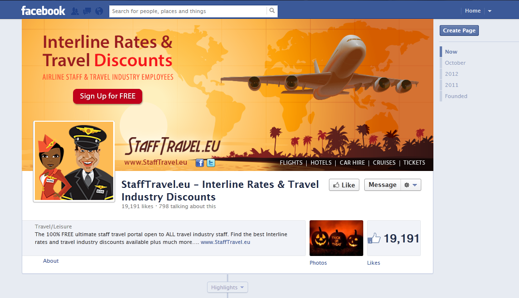Select October in the timeline navigation
This screenshot has height=298, width=519.
pyautogui.click(x=455, y=63)
